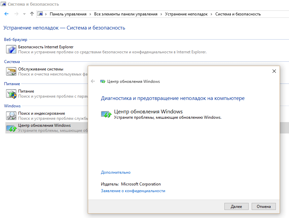Click small Windows Update icon in dialog title
289x218 pixels.
click(x=103, y=81)
